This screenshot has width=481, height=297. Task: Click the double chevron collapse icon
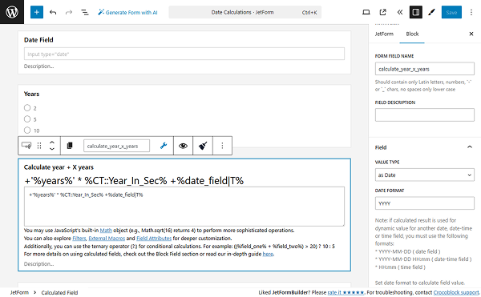pyautogui.click(x=400, y=12)
